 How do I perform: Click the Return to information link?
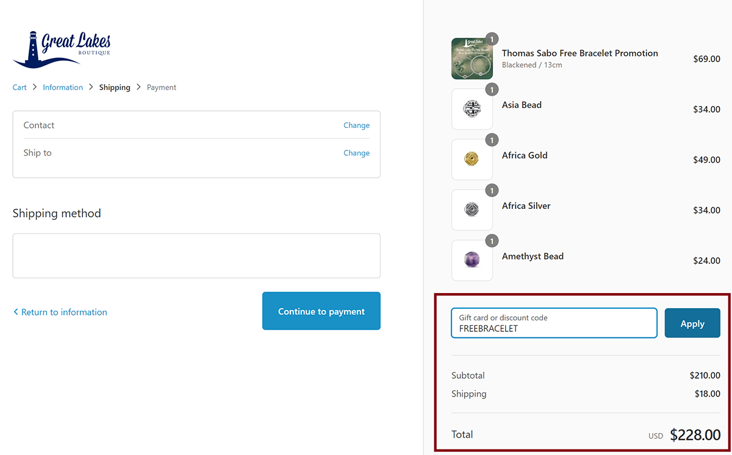(60, 312)
